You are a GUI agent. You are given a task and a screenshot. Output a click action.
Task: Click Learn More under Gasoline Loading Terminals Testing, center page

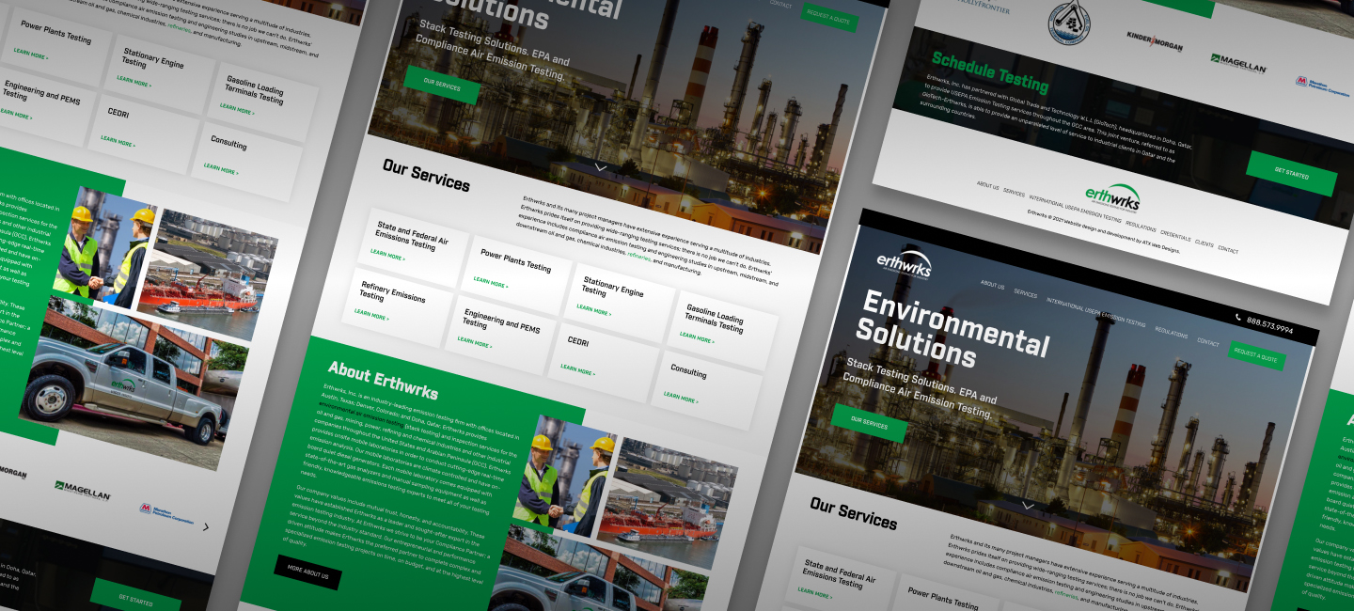click(697, 337)
